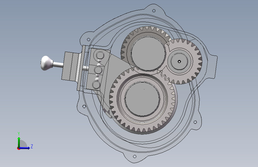The image size is (258, 167).
Task: Select the small right gear's center hole
Action: [x=179, y=62]
